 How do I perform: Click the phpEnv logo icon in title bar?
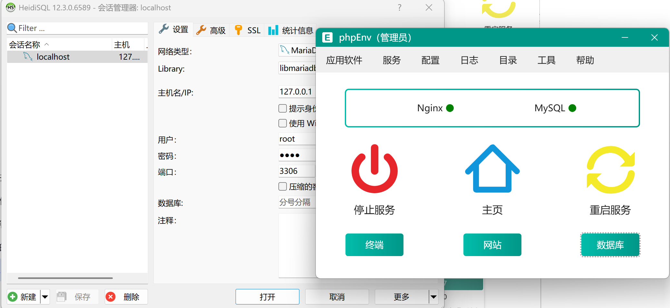pyautogui.click(x=327, y=38)
